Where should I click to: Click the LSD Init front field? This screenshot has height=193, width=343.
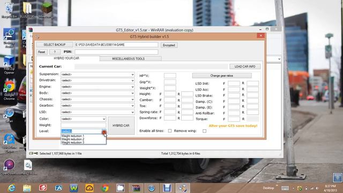pos(234,84)
